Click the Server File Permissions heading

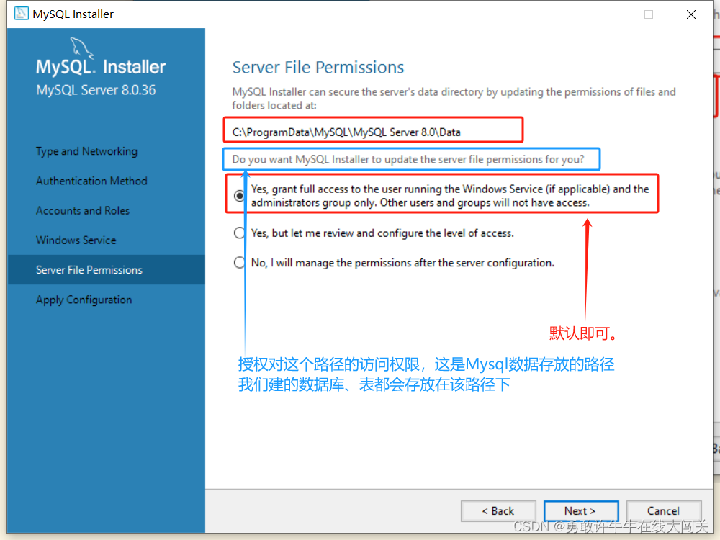coord(318,68)
